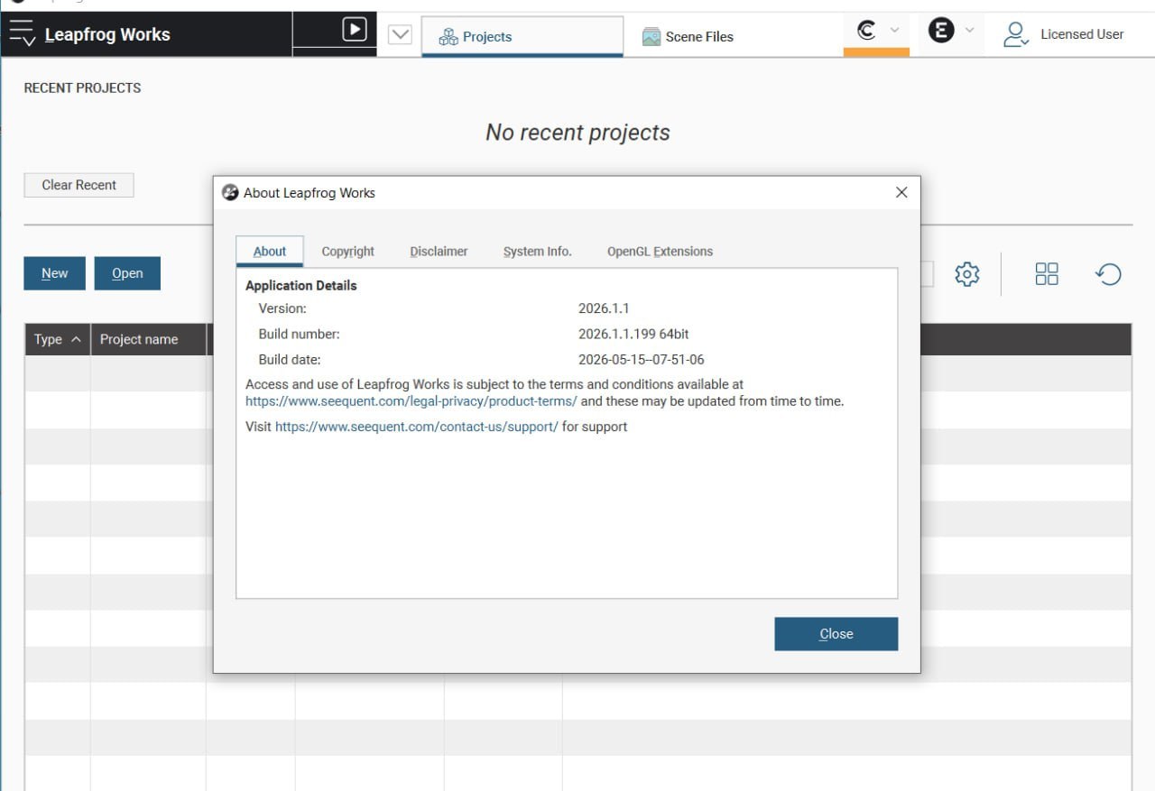Open project settings gear icon

pos(967,274)
